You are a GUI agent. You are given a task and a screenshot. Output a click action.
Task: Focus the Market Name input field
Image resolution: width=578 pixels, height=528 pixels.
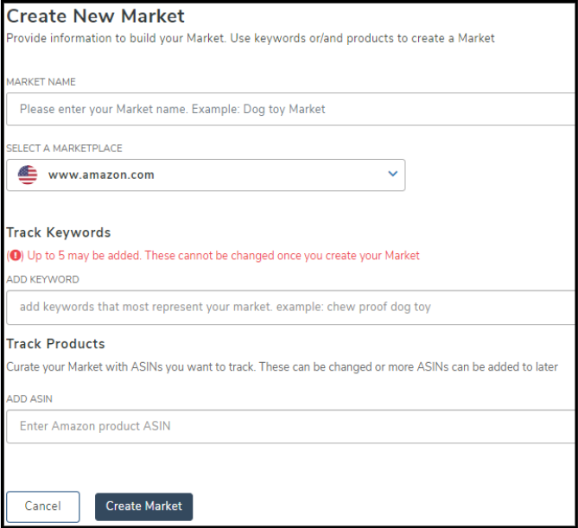click(x=290, y=110)
